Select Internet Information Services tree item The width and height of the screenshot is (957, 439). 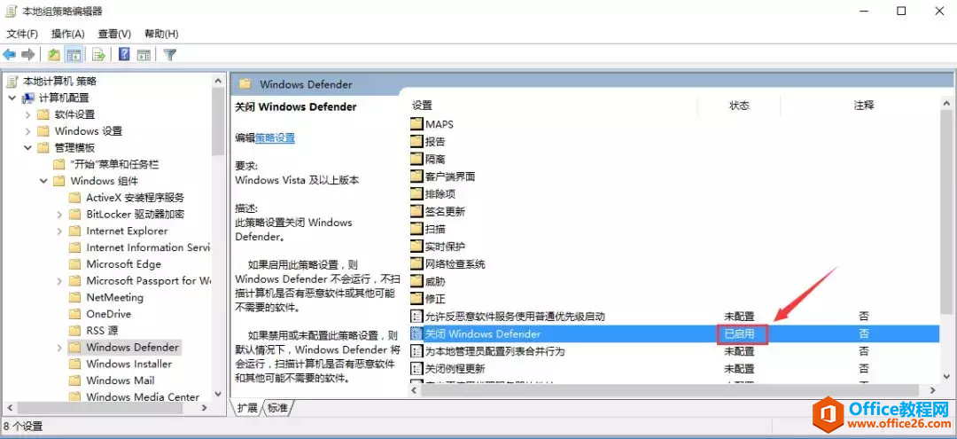pyautogui.click(x=148, y=247)
